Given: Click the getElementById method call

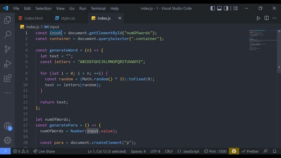Looking at the screenshot, I should (x=105, y=33).
